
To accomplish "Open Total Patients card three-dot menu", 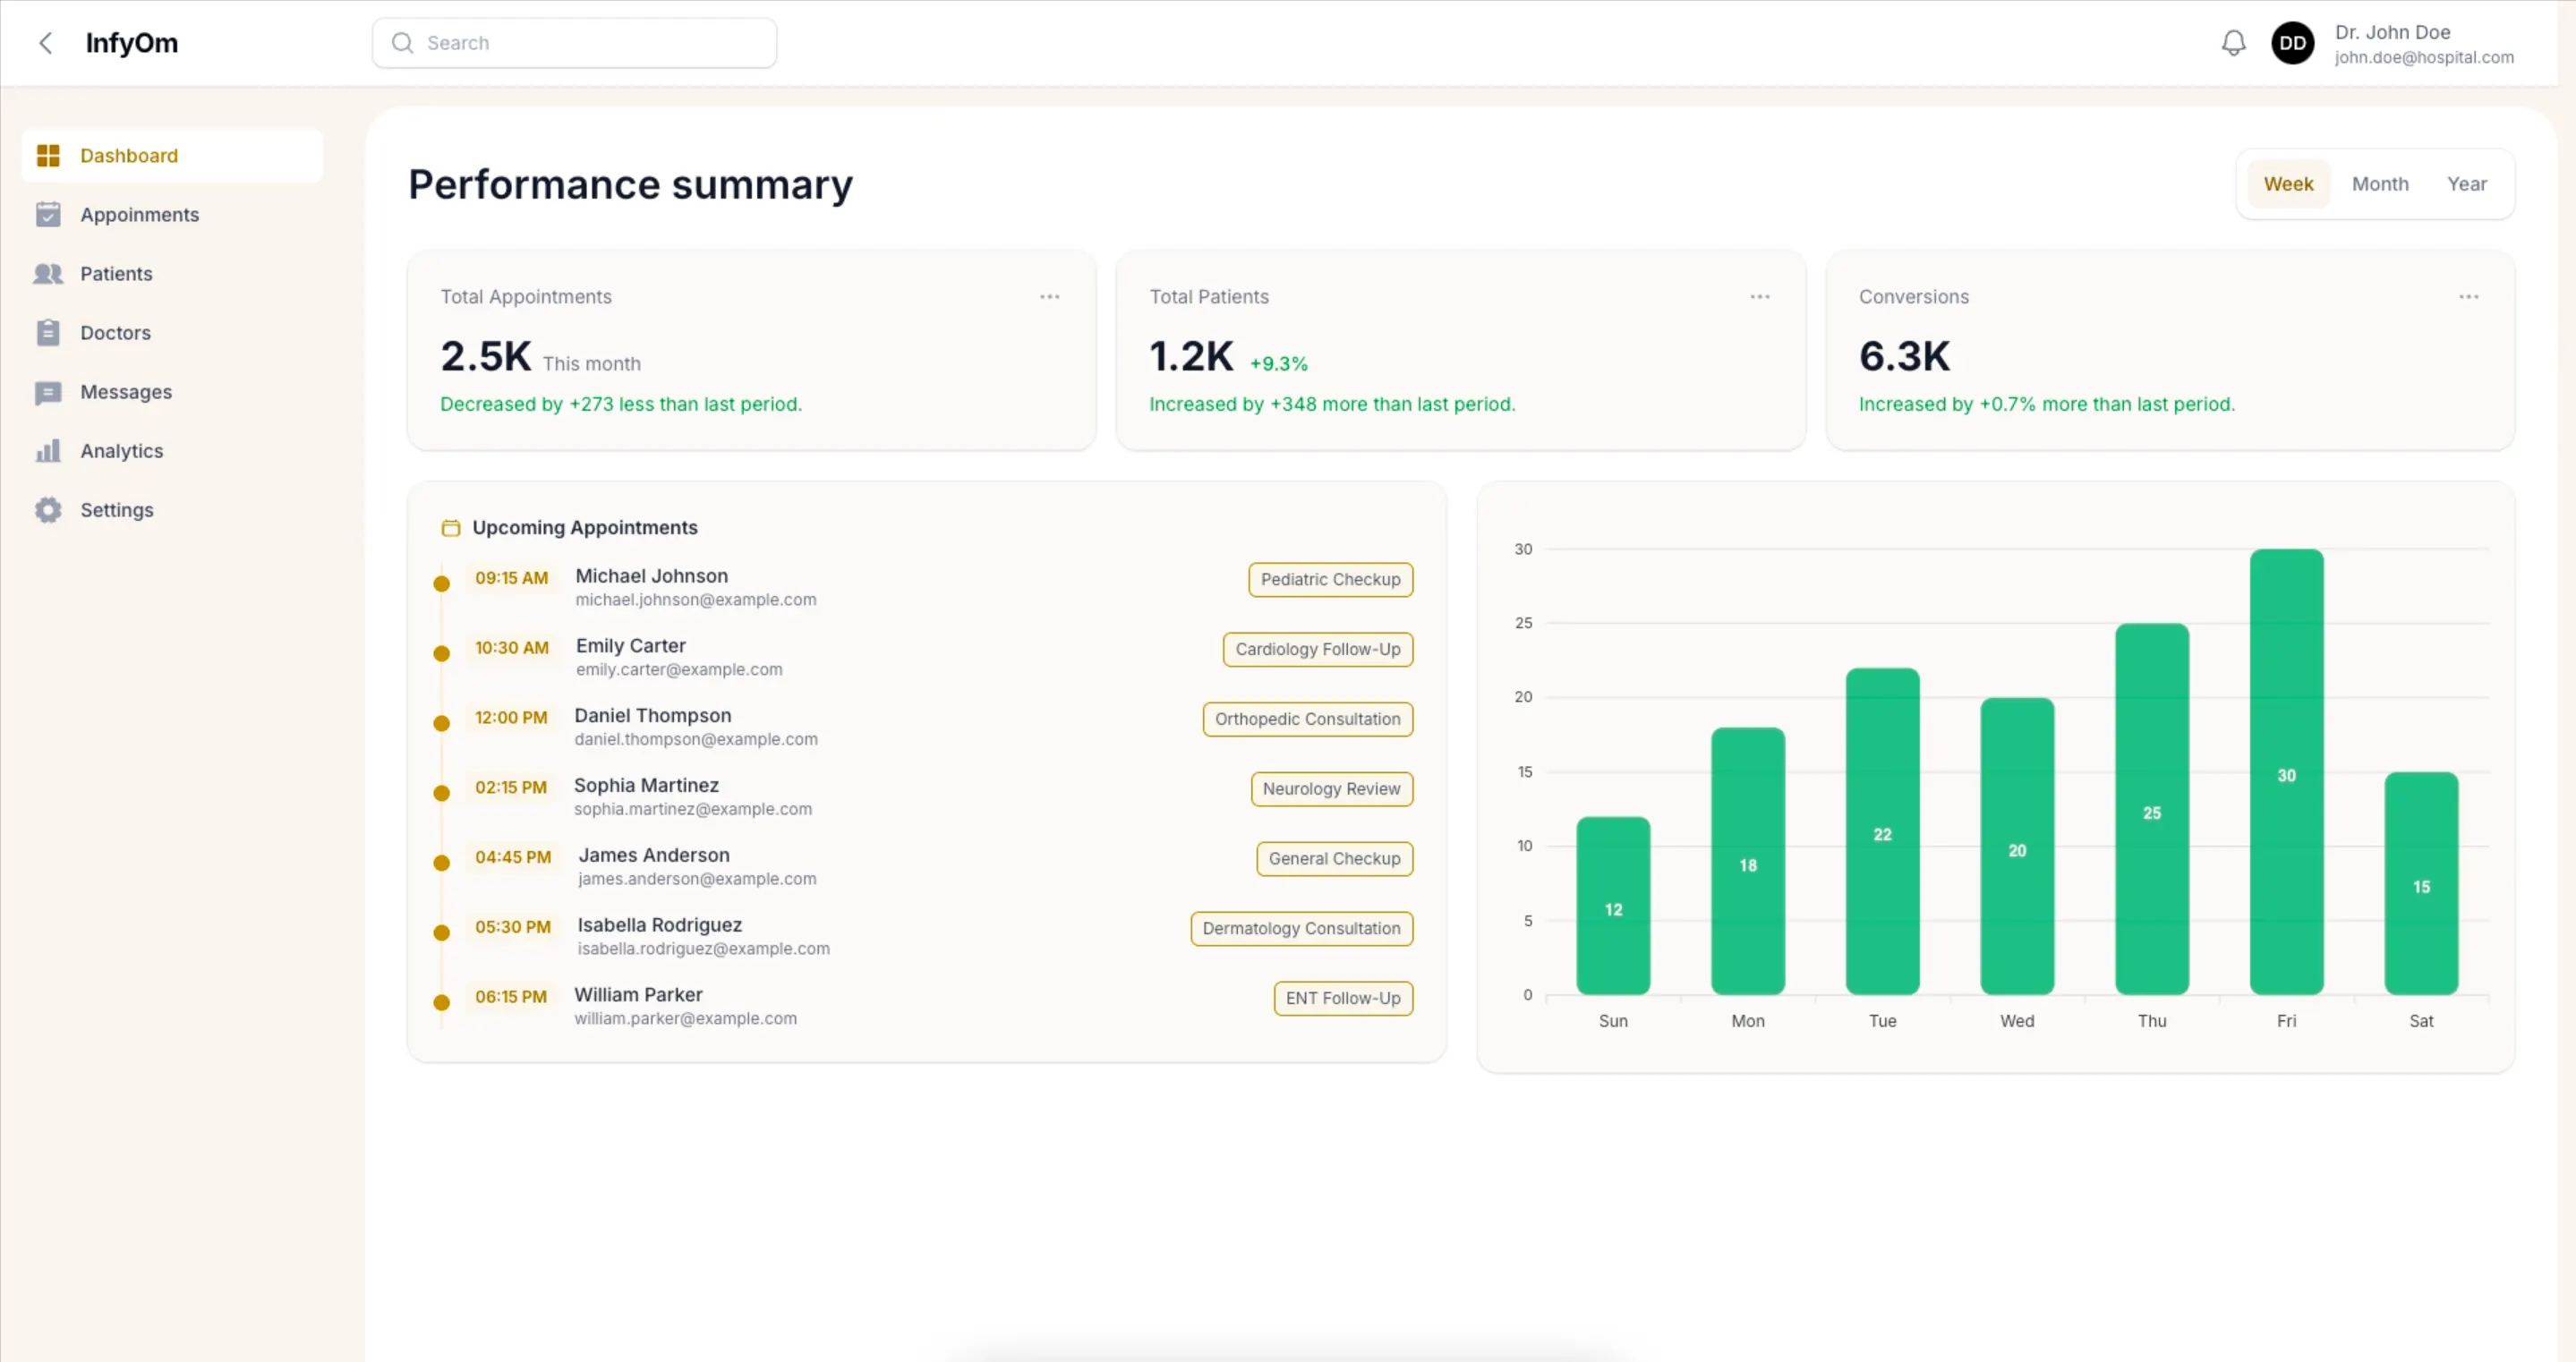I will 1759,297.
